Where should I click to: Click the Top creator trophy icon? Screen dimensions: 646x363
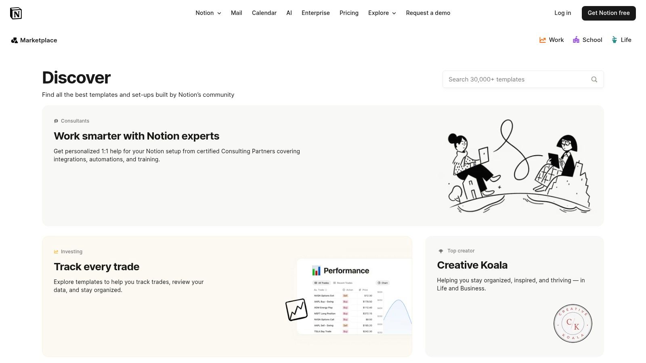(x=440, y=250)
